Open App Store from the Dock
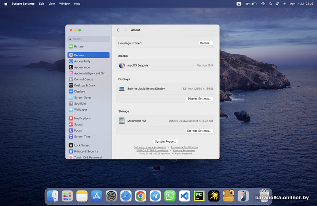This screenshot has width=317, height=206. 97,196
